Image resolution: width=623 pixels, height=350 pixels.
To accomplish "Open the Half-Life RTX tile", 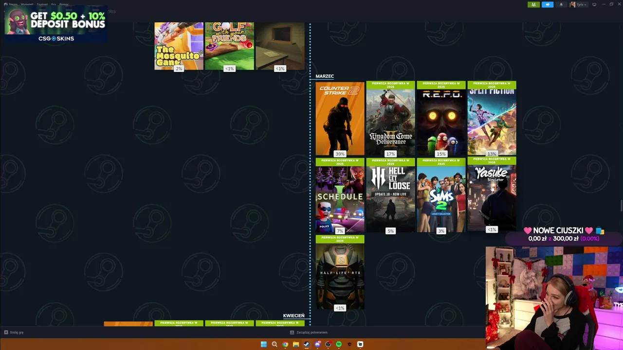I will [x=340, y=272].
